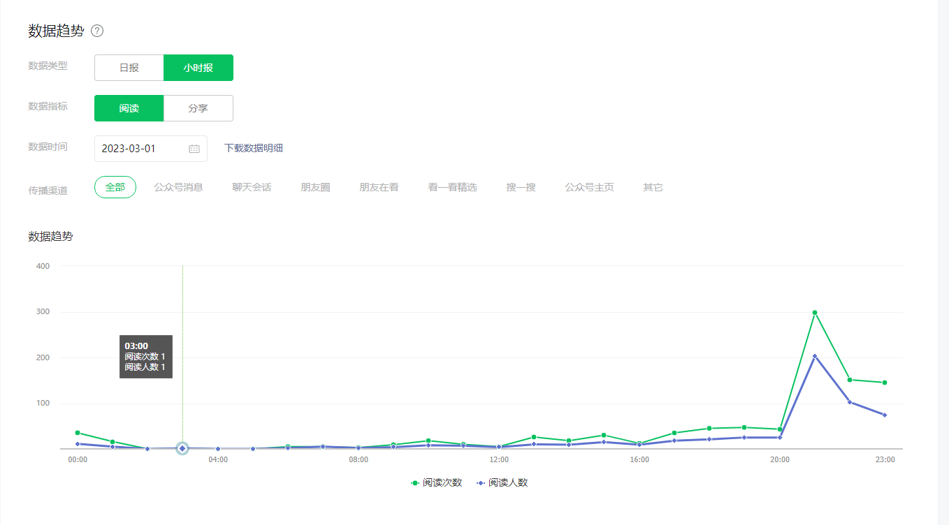Filter by 看一看精选 channel
Image resolution: width=949 pixels, height=525 pixels.
point(452,187)
